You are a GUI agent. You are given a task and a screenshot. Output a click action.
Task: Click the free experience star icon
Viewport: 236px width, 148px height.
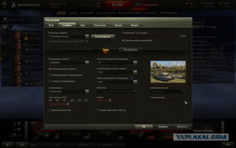click(221, 3)
